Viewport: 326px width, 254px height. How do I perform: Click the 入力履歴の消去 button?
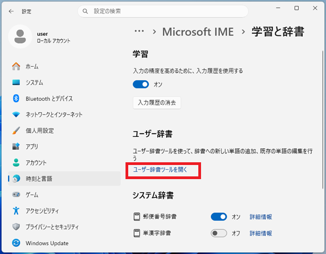coord(157,102)
